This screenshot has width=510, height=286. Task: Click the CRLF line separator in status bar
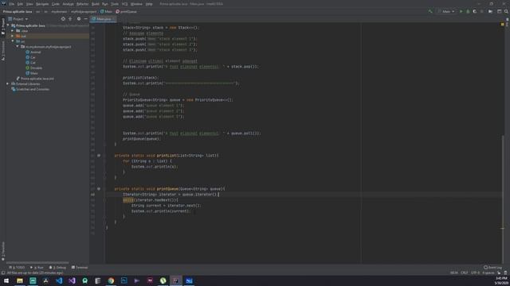(x=464, y=273)
